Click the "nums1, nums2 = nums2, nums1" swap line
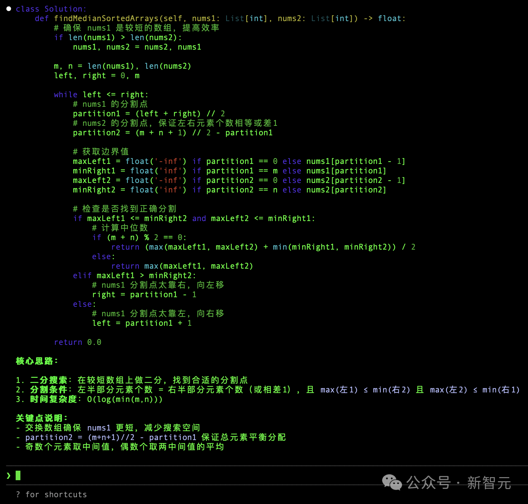Image resolution: width=528 pixels, height=504 pixels. pyautogui.click(x=137, y=47)
